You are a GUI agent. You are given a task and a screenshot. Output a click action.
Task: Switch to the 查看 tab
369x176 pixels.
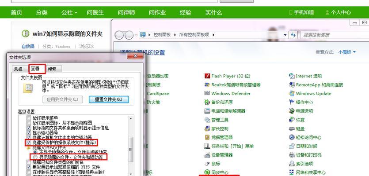click(35, 69)
